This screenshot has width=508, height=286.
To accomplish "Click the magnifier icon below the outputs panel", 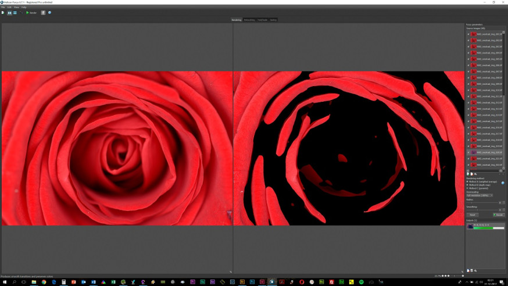I will click(475, 271).
